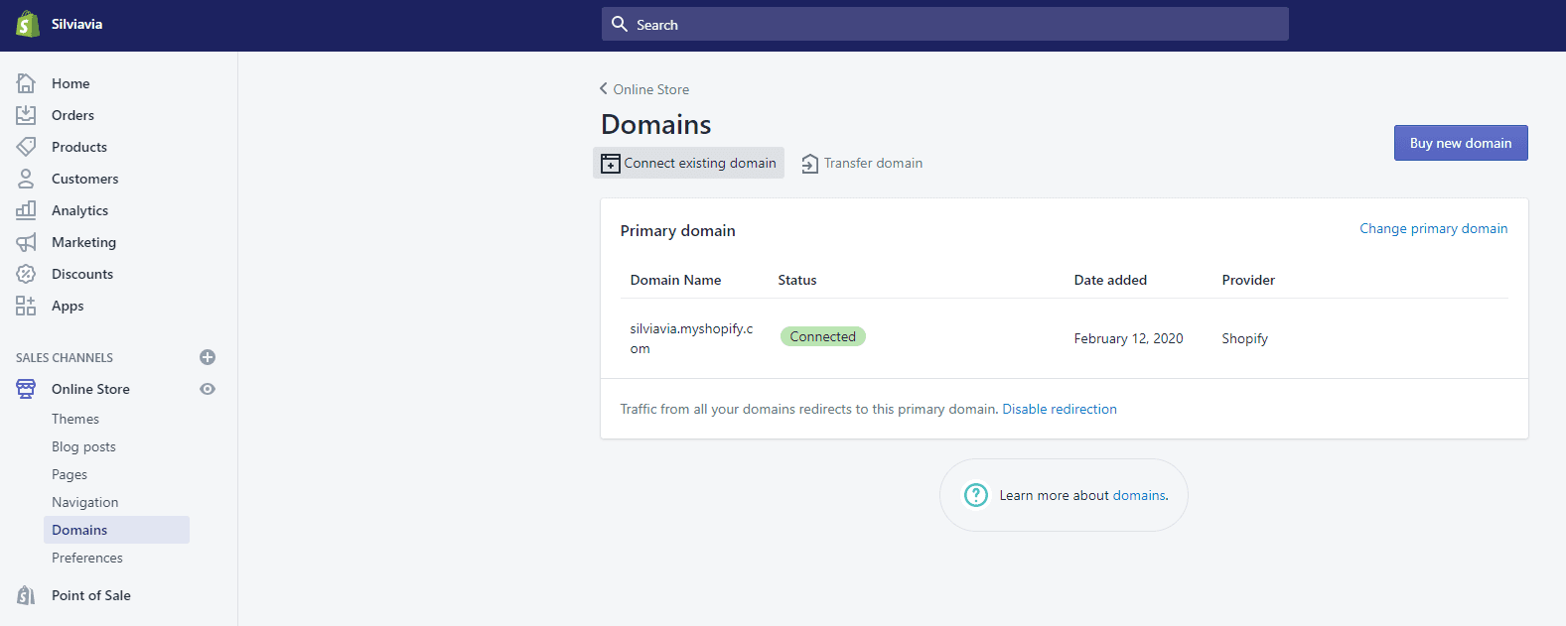1566x626 pixels.
Task: Click Connect existing domain button
Action: pos(688,163)
